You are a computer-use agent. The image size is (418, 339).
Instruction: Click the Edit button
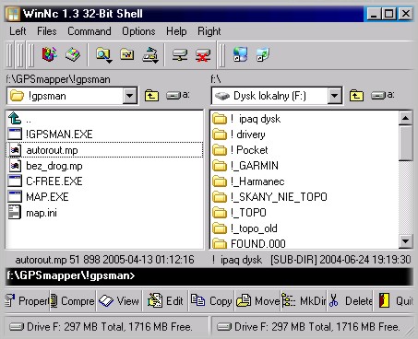[165, 300]
